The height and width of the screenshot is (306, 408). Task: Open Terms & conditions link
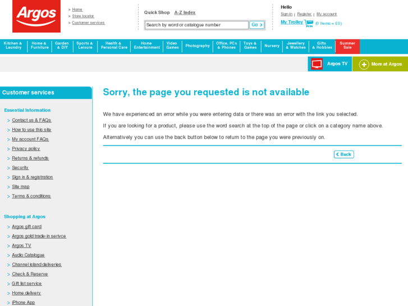(31, 196)
